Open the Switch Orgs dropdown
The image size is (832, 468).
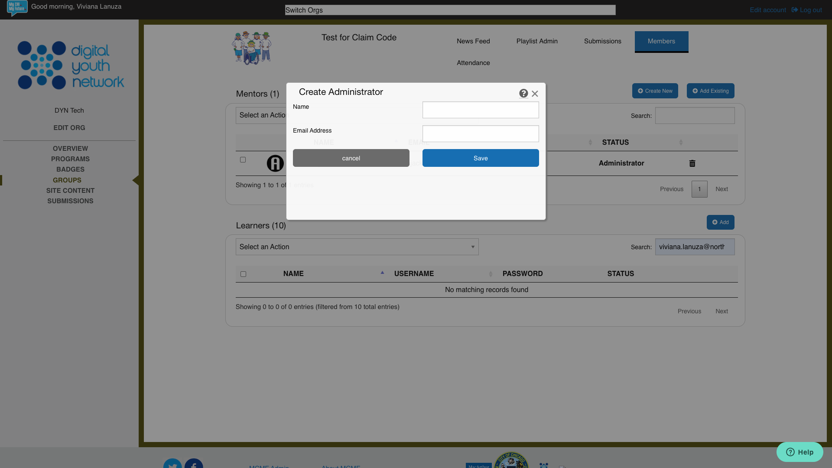tap(450, 10)
